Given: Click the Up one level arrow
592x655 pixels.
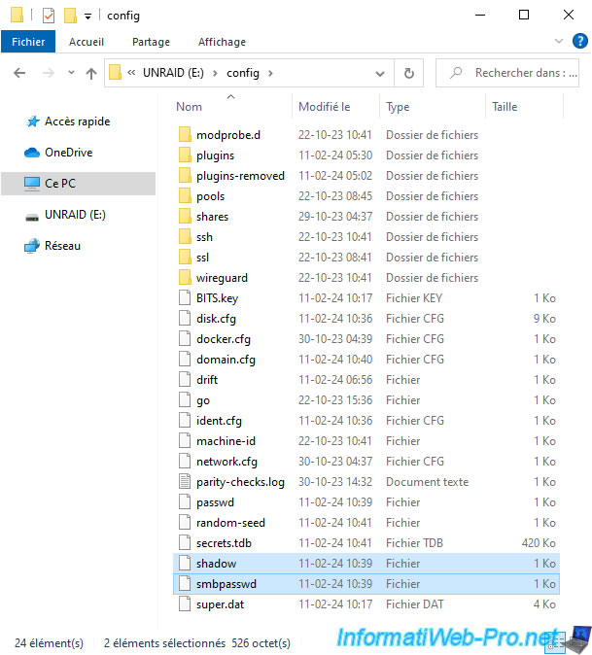Looking at the screenshot, I should pyautogui.click(x=91, y=73).
